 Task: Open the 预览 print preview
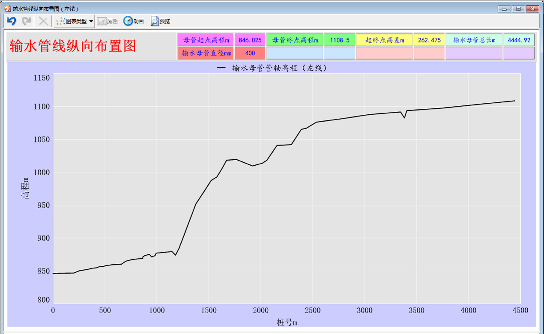click(x=160, y=21)
